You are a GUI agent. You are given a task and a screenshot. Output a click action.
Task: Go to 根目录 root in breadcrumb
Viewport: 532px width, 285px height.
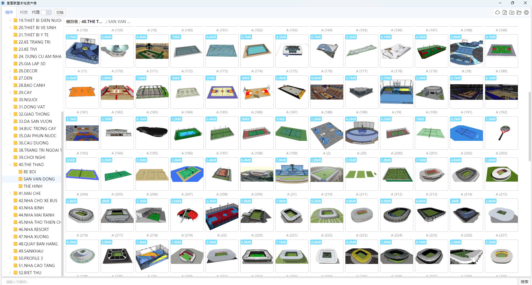72,22
